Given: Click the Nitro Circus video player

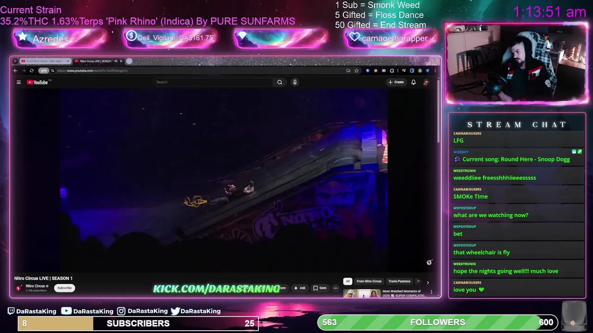Looking at the screenshot, I should click(x=223, y=180).
